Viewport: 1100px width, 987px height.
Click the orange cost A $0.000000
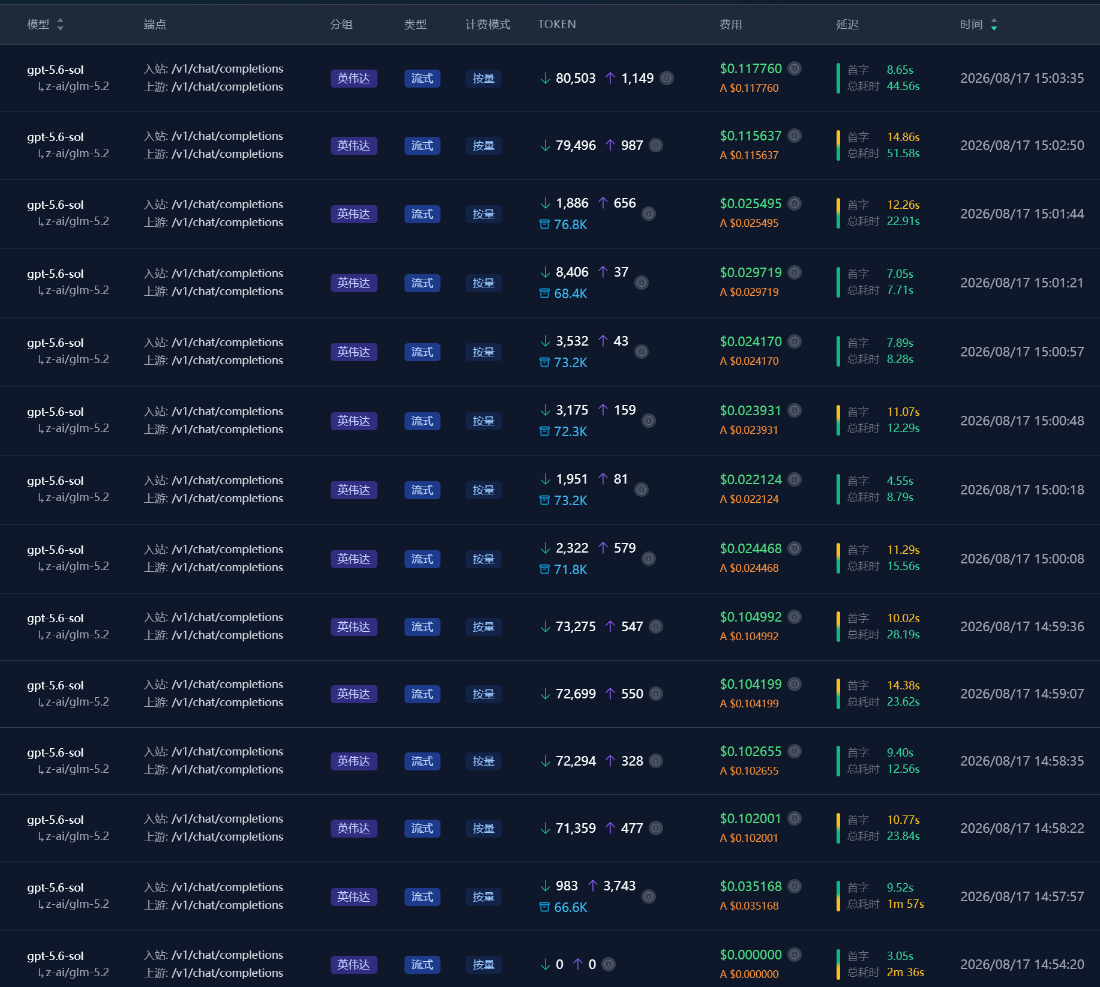(x=749, y=974)
